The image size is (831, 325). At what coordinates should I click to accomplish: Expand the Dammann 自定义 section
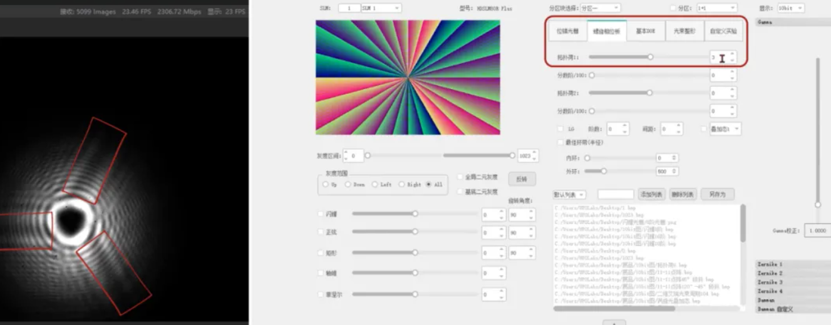point(793,309)
